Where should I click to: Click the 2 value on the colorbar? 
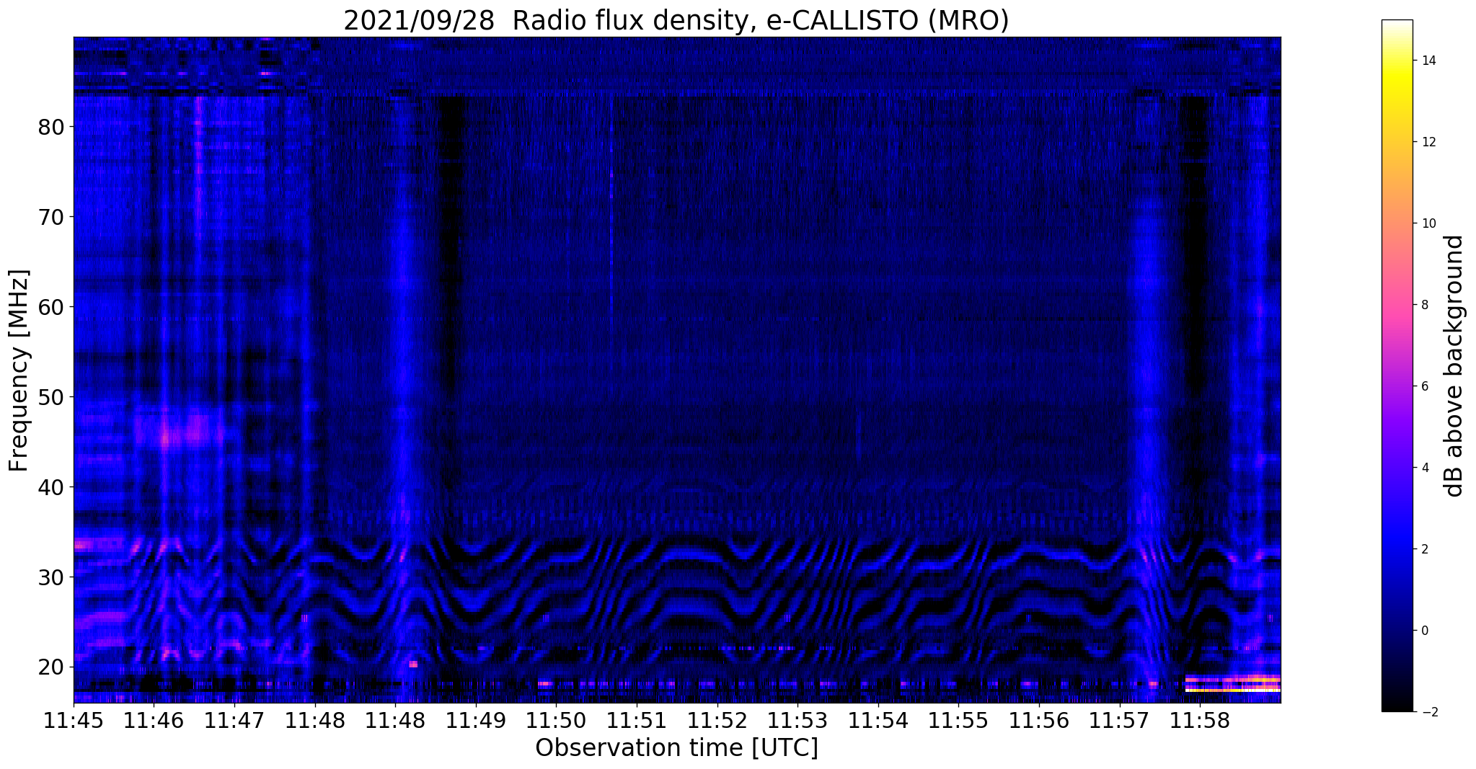coord(1425,549)
